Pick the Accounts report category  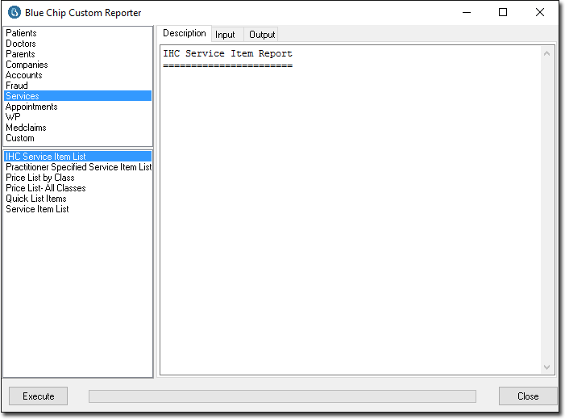(x=23, y=75)
